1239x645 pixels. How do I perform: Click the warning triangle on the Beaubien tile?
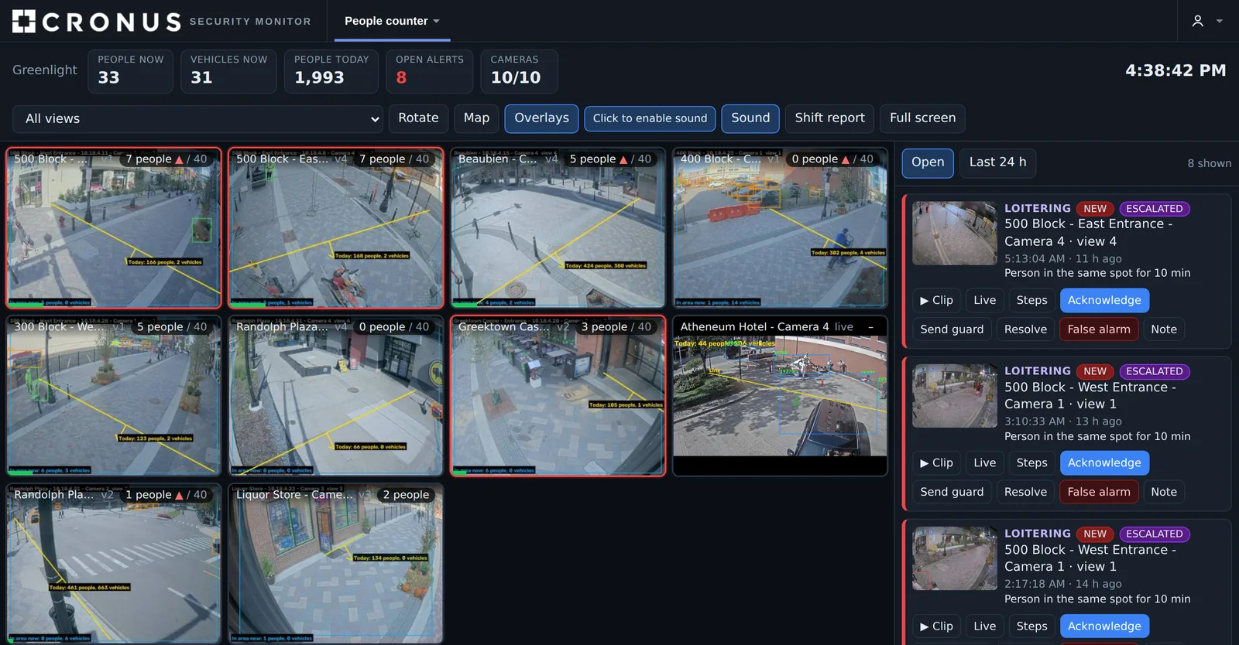point(623,159)
